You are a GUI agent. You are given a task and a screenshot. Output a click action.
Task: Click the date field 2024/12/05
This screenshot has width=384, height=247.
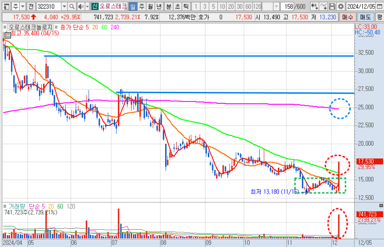point(361,6)
